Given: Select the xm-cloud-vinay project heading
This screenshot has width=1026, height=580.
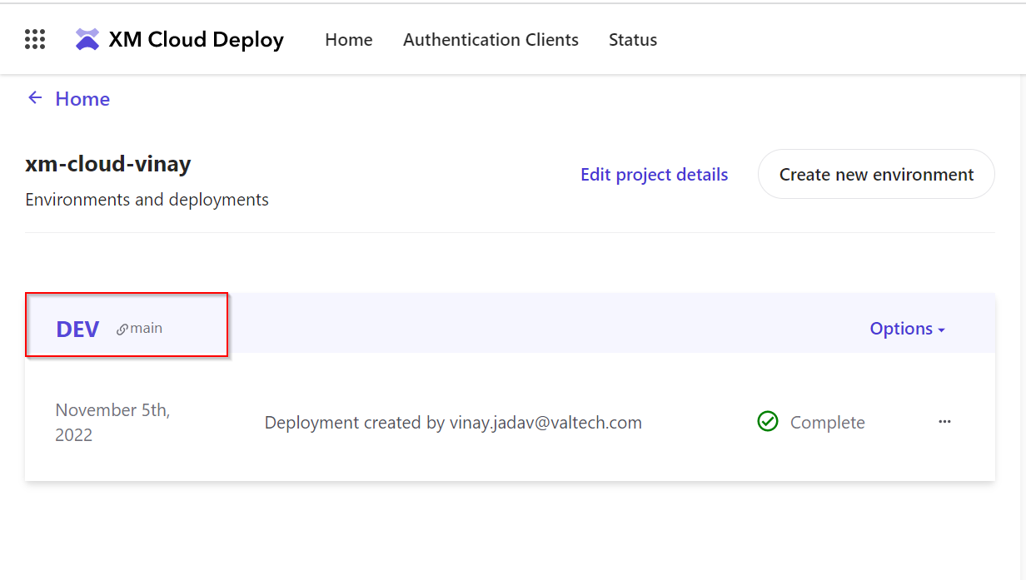Looking at the screenshot, I should [x=108, y=164].
